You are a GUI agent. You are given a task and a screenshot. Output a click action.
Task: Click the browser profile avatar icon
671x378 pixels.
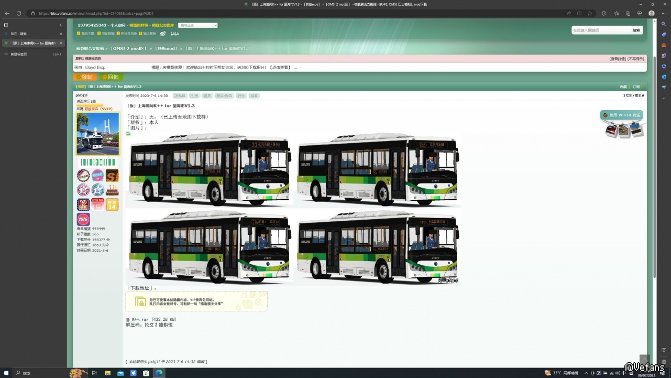pos(651,13)
